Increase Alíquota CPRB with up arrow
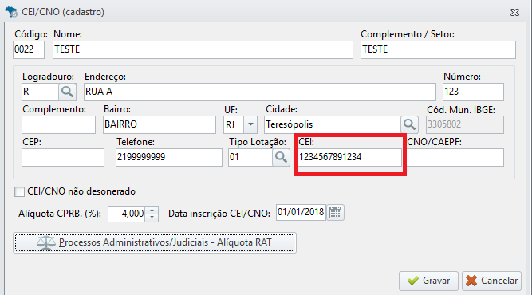Screen dimensions: 532x295 click(x=152, y=210)
